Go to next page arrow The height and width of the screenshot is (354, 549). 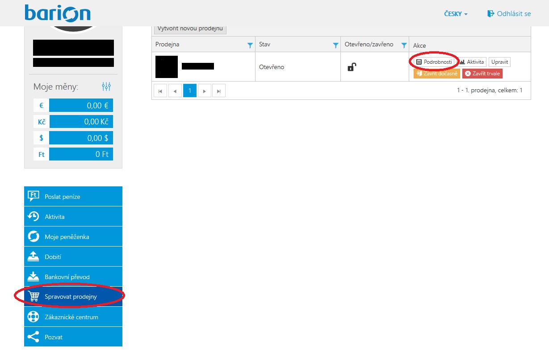204,91
